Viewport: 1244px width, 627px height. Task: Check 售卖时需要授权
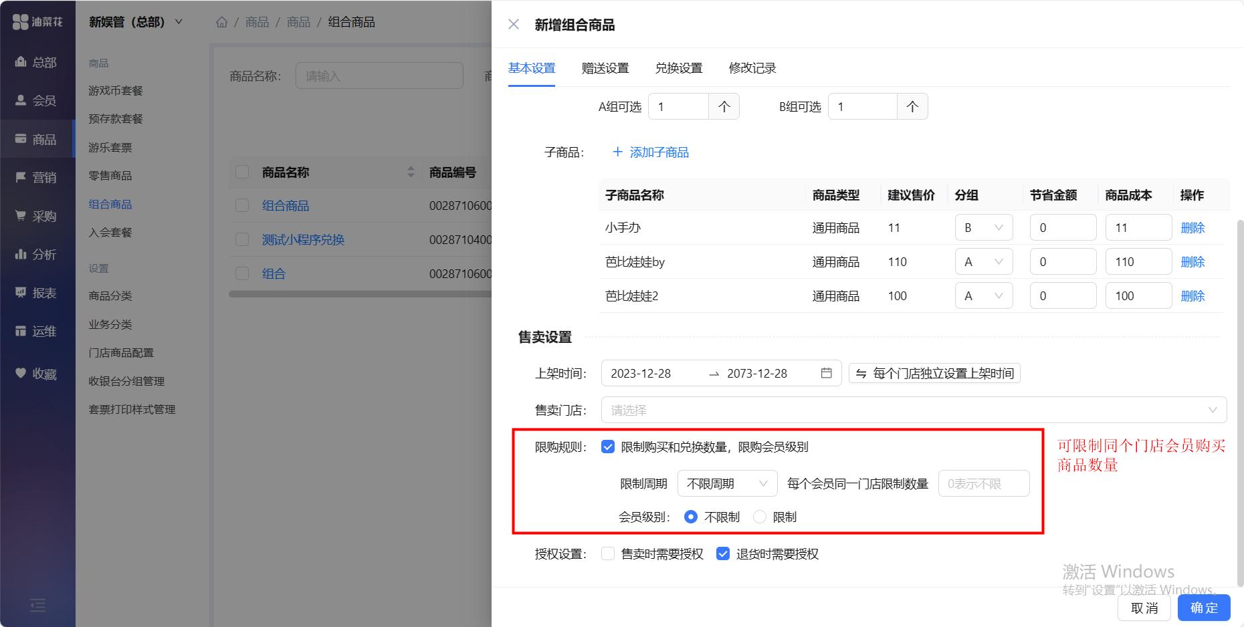coord(607,553)
